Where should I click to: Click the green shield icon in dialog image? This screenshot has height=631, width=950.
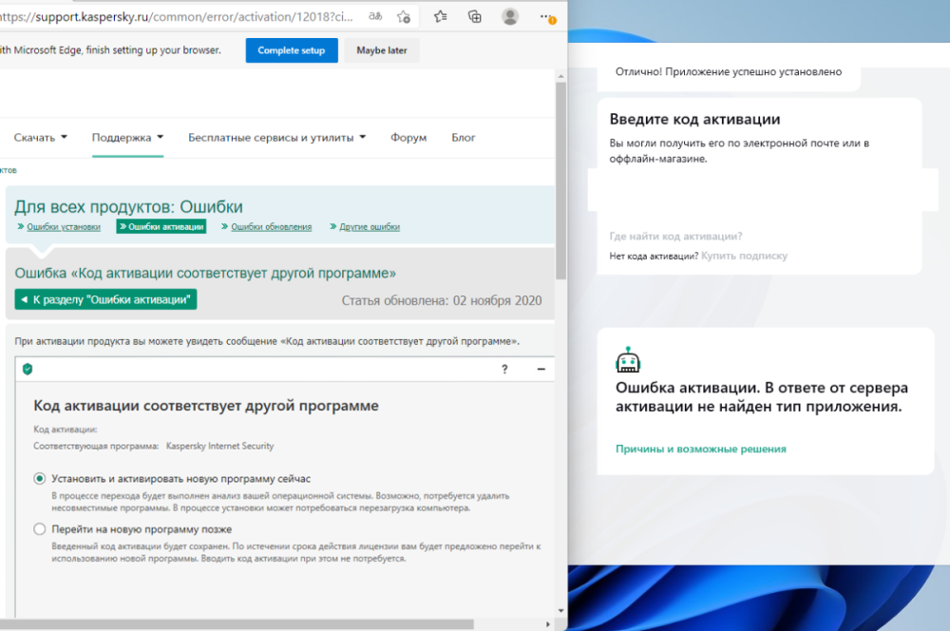click(28, 369)
